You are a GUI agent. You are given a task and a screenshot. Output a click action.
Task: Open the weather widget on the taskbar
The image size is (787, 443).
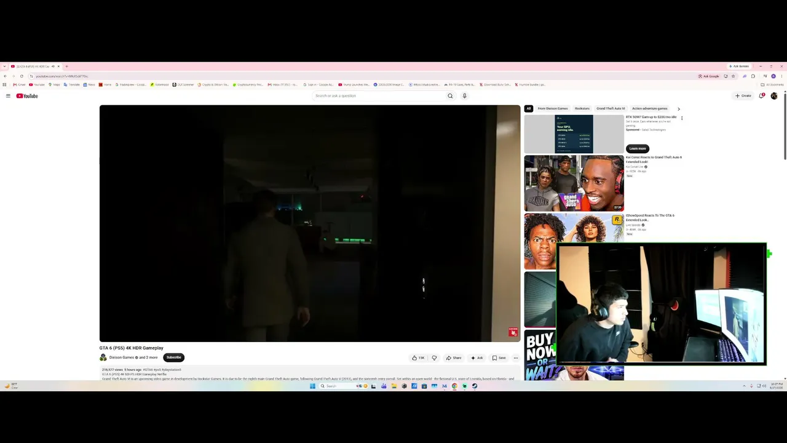[11, 386]
